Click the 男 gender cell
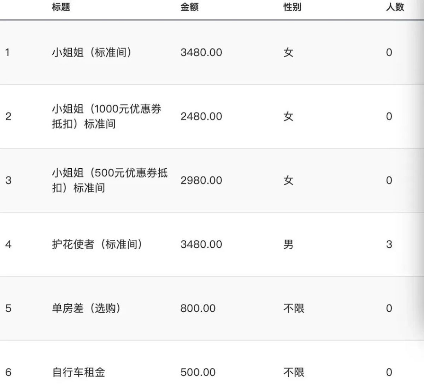 288,244
